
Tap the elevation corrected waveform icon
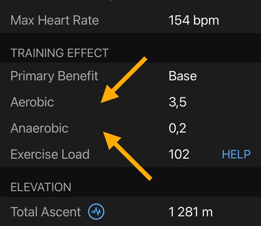[96, 211]
